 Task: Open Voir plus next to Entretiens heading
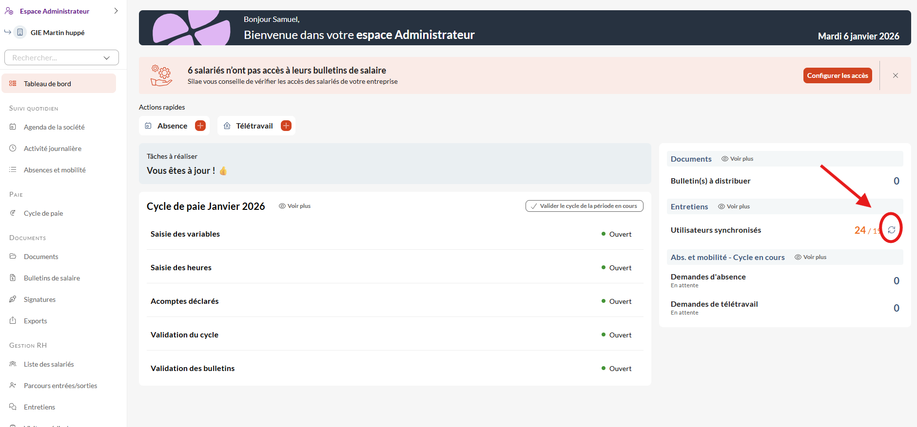(734, 206)
